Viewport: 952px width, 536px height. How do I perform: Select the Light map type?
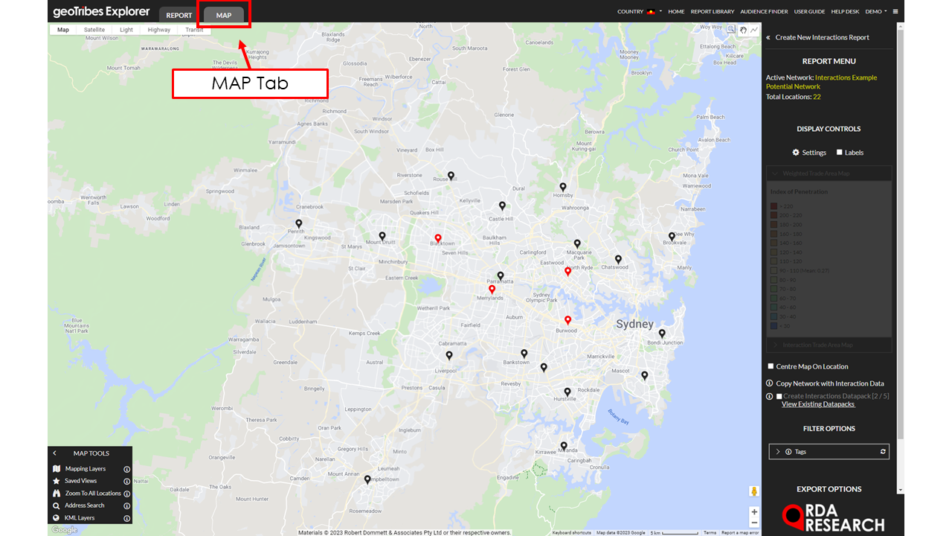(x=126, y=30)
